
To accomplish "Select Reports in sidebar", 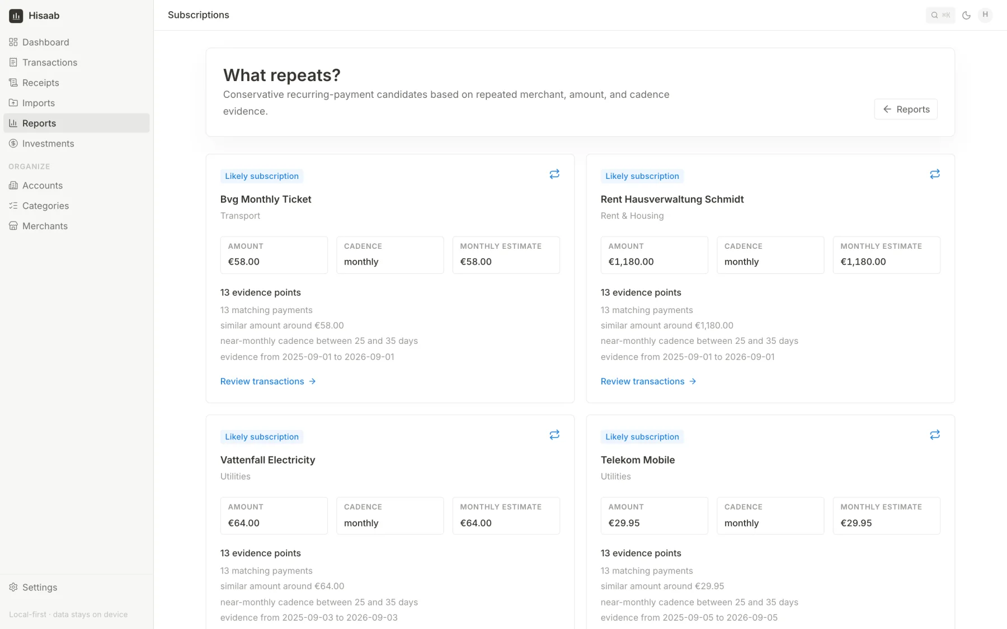I will (x=77, y=123).
